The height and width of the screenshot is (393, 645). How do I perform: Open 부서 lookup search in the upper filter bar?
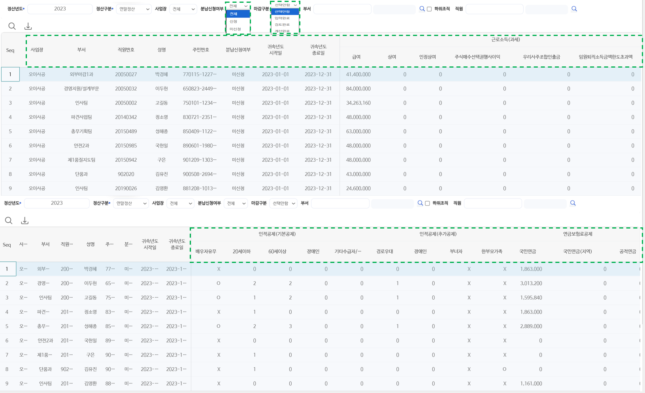coord(422,9)
